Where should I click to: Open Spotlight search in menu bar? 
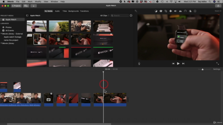point(210,1)
